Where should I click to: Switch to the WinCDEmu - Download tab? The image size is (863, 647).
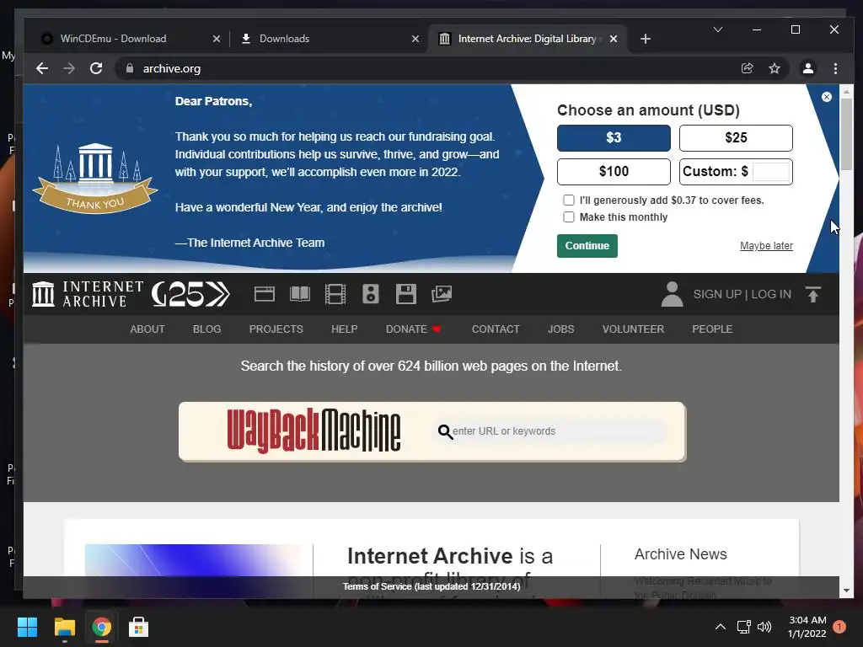(x=113, y=39)
